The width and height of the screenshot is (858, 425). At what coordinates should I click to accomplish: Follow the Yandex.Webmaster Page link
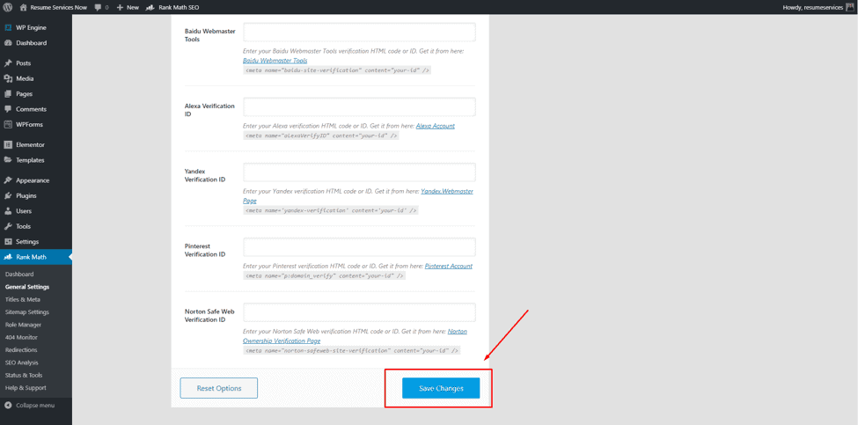point(447,192)
